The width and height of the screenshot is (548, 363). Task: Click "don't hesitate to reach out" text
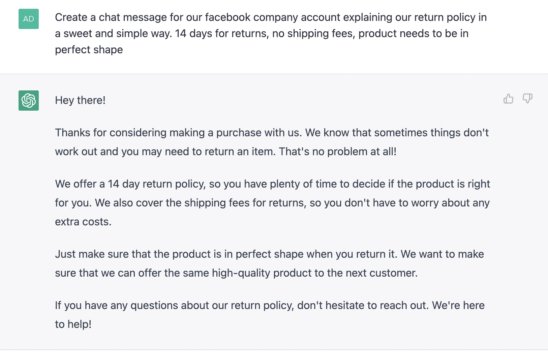click(363, 305)
